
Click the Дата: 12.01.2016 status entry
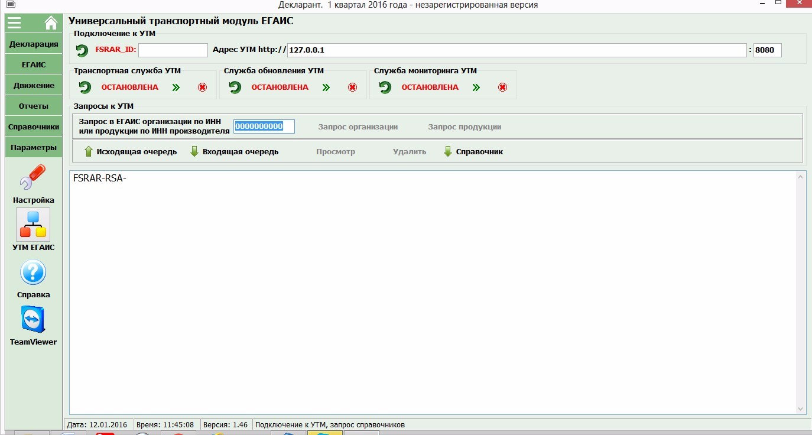pos(98,424)
